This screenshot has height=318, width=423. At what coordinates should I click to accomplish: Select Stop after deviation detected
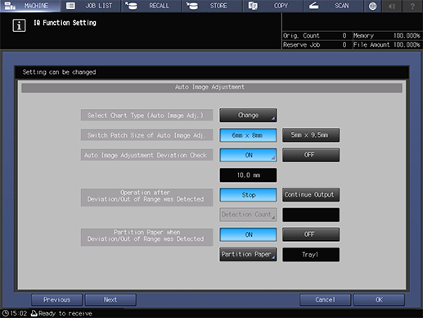248,195
